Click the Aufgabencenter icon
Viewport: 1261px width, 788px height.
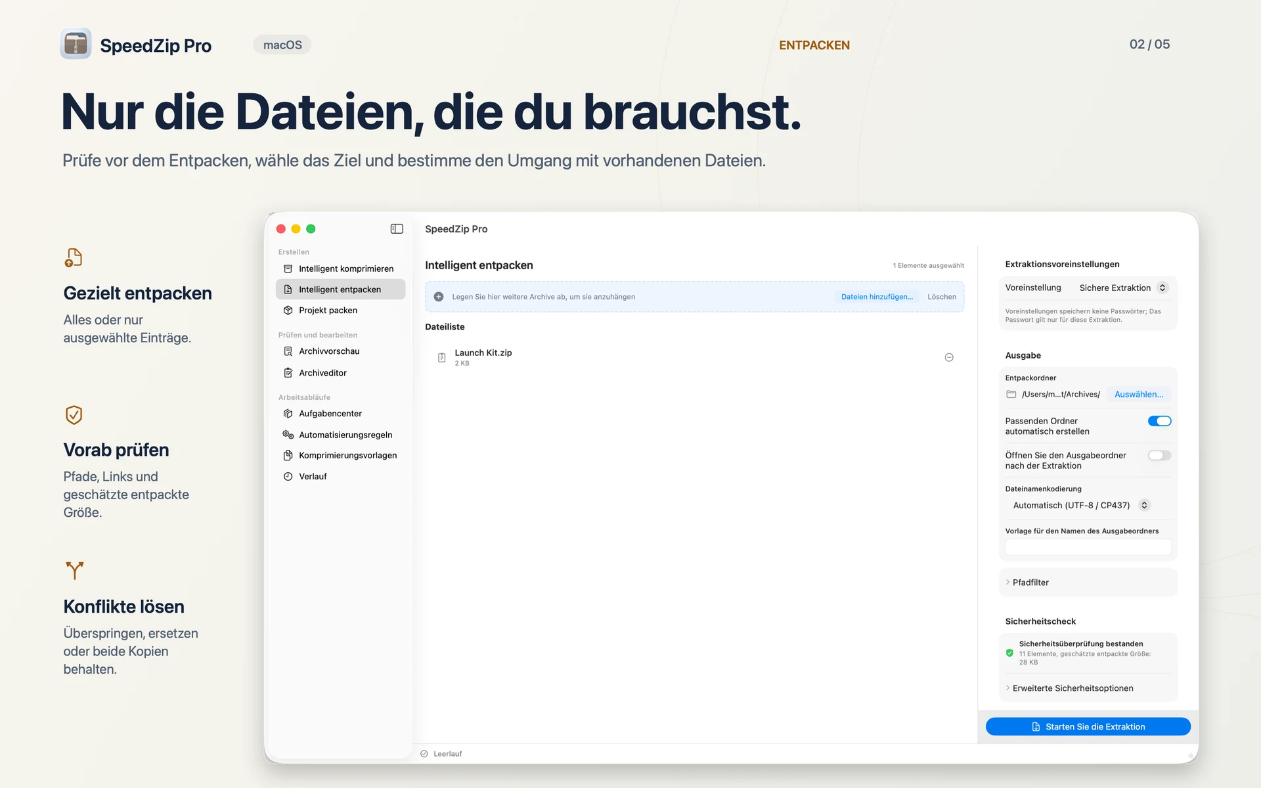[288, 414]
